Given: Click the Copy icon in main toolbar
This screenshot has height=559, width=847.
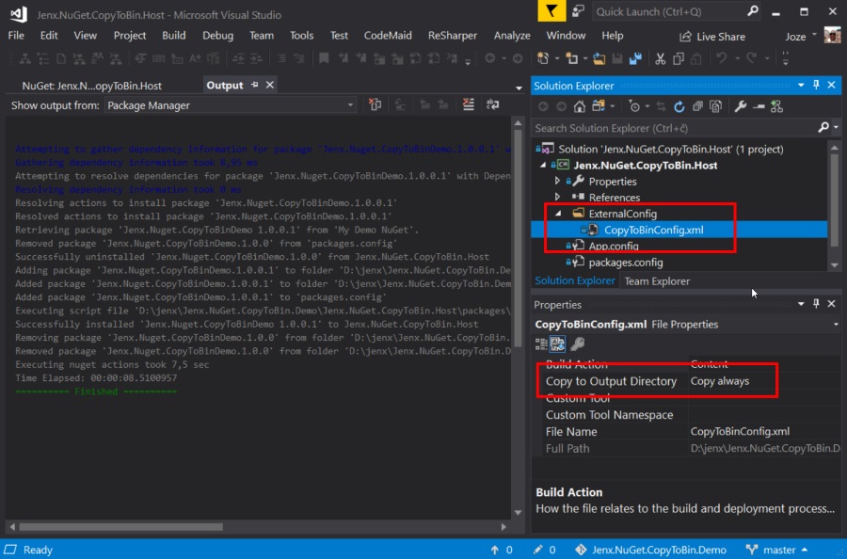Looking at the screenshot, I should point(679,58).
